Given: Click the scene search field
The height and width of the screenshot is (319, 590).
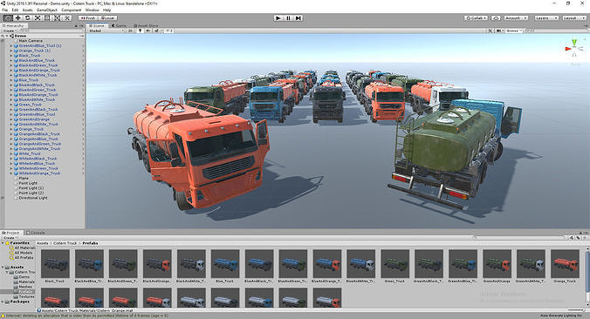Looking at the screenshot, I should tap(555, 31).
